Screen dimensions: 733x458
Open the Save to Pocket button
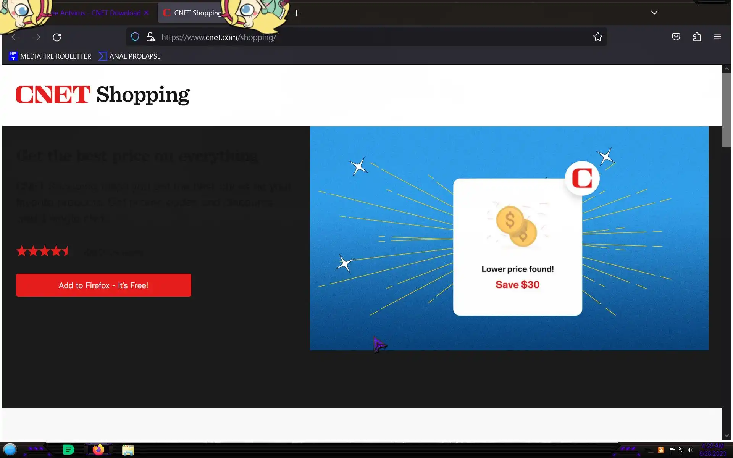pyautogui.click(x=676, y=37)
